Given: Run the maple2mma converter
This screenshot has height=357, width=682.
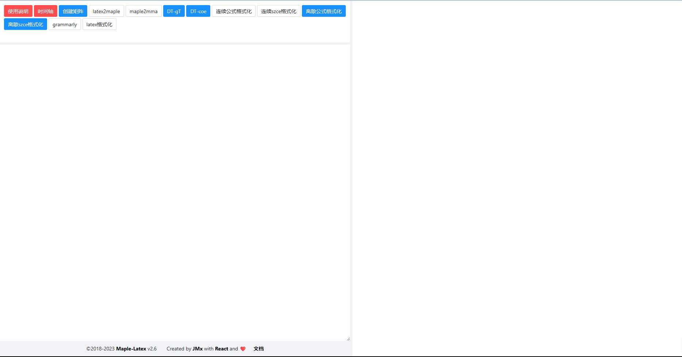Looking at the screenshot, I should 143,11.
